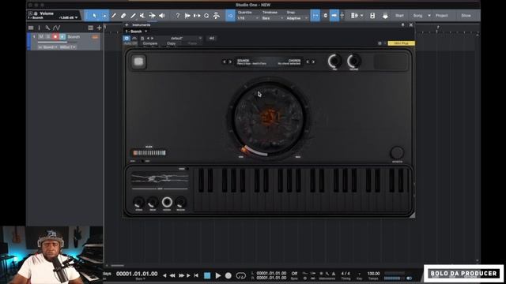Toggle the Snap to grid button

pyautogui.click(x=315, y=16)
